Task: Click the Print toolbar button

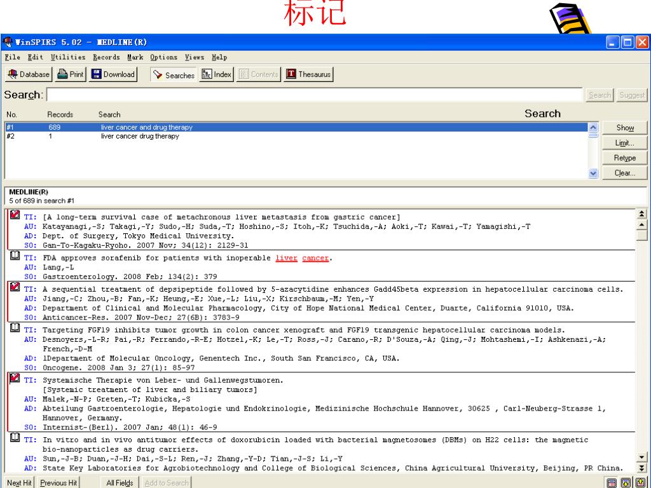Action: tap(71, 74)
